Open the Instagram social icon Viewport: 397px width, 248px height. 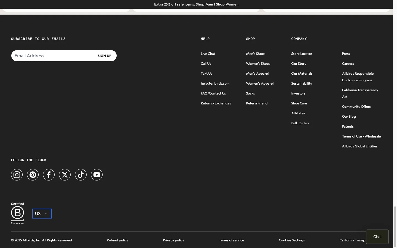[17, 175]
